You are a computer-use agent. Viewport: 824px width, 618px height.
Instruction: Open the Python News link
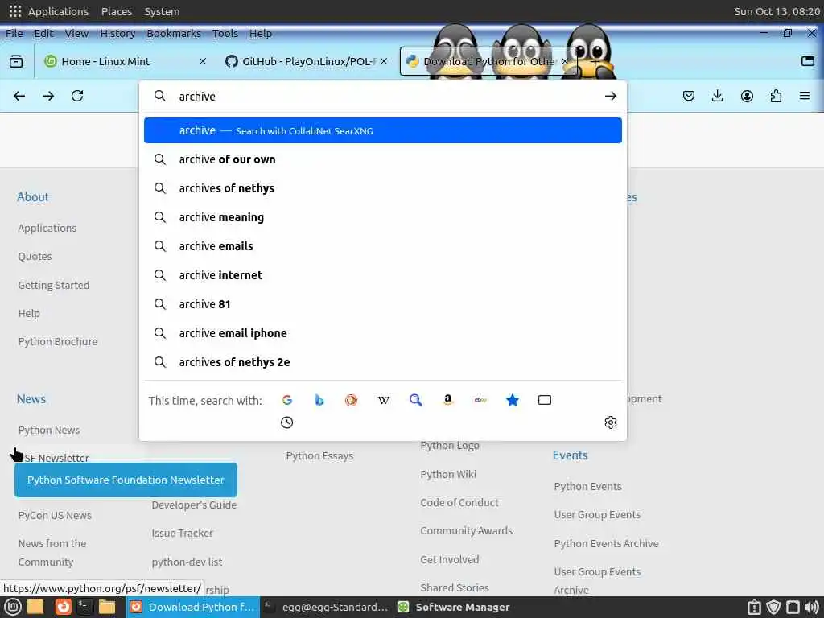pyautogui.click(x=49, y=430)
